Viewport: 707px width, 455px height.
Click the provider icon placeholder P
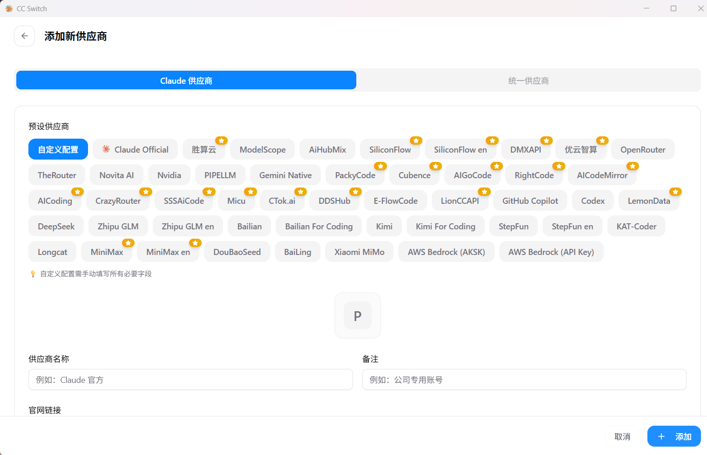click(358, 315)
